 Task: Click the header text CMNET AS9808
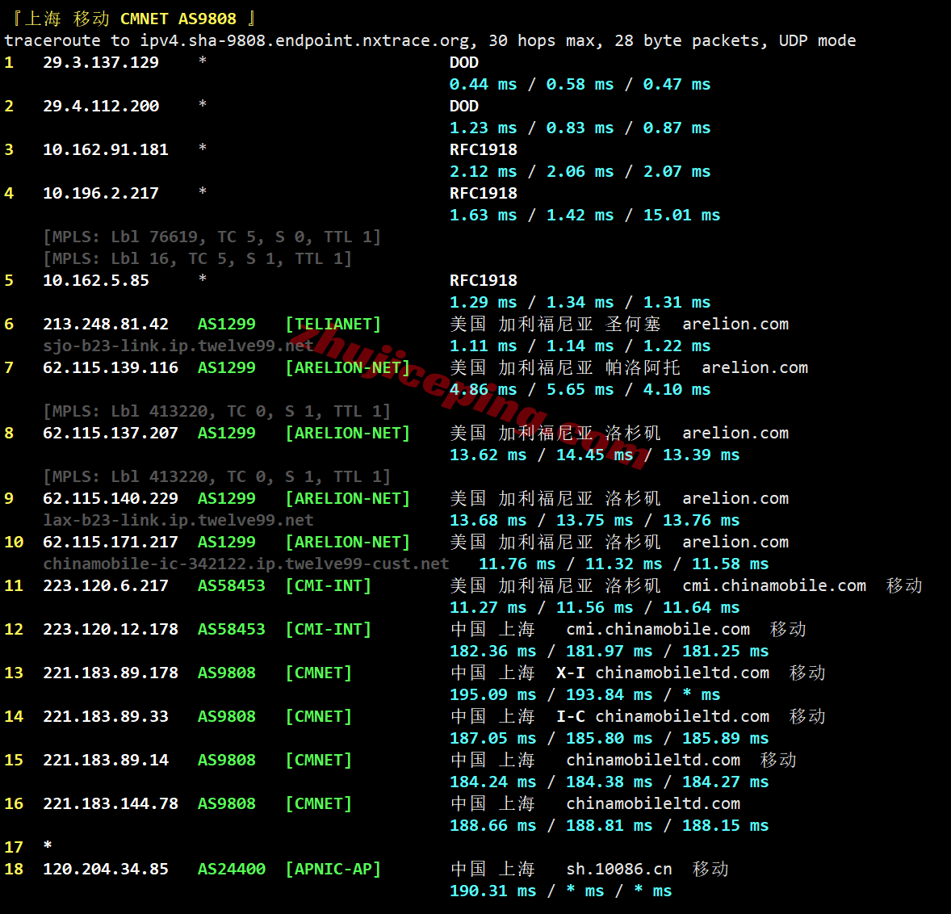178,19
